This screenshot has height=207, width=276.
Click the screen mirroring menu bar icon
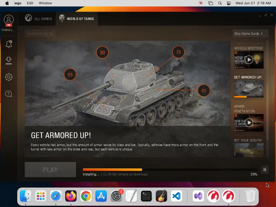(211, 3)
